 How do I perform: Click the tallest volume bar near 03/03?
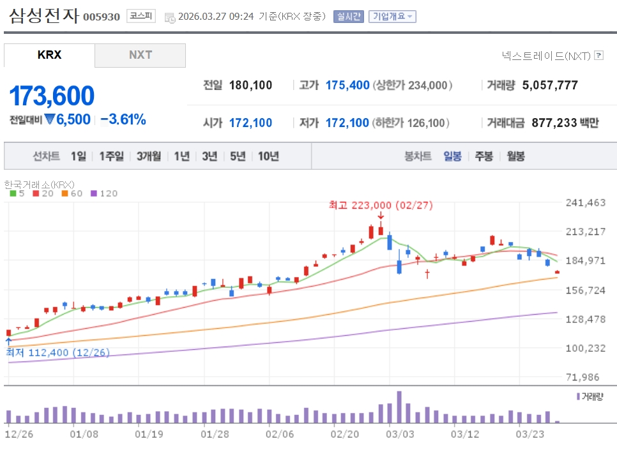click(399, 407)
